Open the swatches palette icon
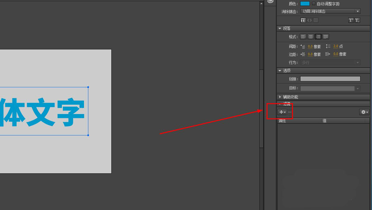The image size is (372, 210). pos(270,2)
